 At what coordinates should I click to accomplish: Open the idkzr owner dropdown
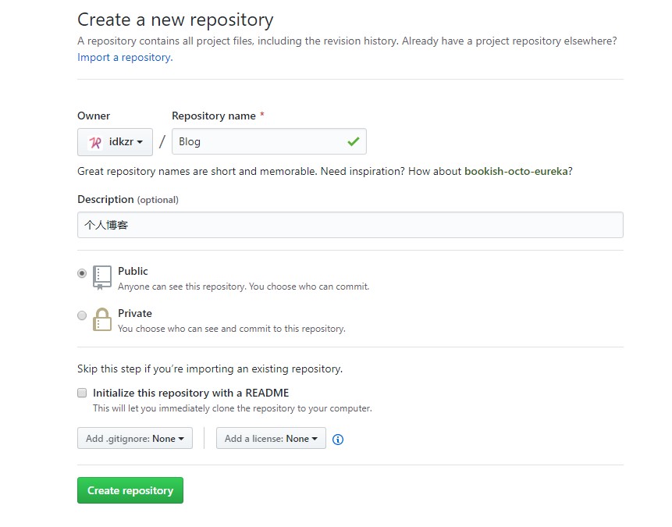click(x=115, y=141)
